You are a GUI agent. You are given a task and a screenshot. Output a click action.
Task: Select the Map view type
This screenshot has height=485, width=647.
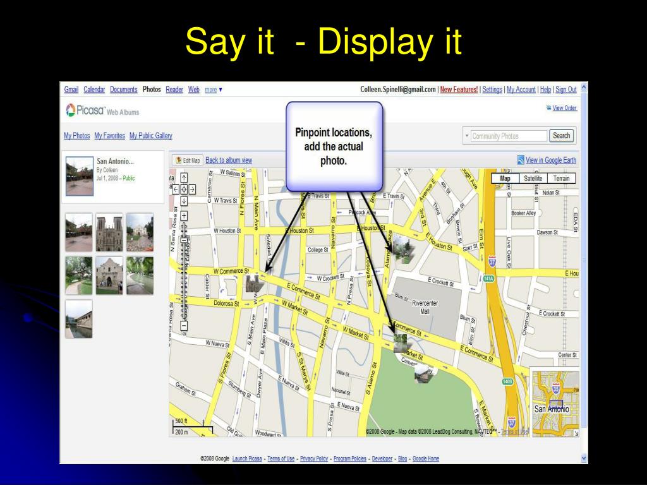505,179
